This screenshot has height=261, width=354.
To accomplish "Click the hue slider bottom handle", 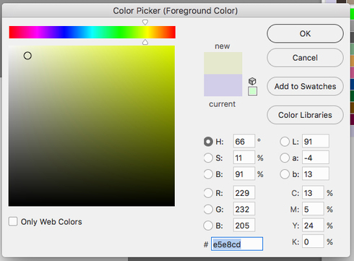I will pyautogui.click(x=145, y=42).
